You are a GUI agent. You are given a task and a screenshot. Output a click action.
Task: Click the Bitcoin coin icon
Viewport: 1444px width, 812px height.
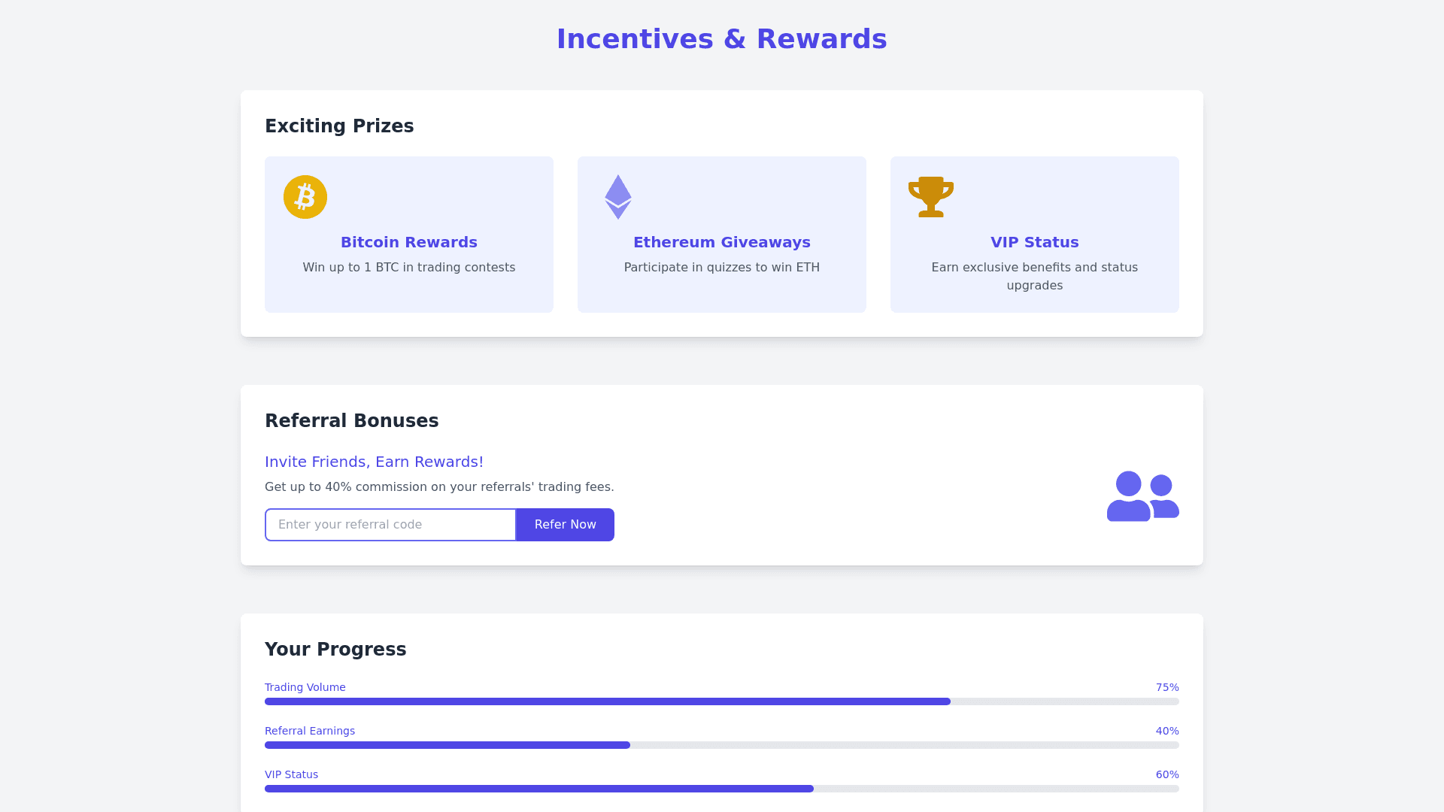[305, 197]
